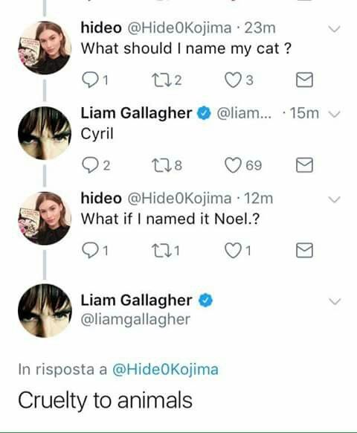Open options chevron on the 23m hideo tweet
Viewport: 357px width, 433px height.
335,29
